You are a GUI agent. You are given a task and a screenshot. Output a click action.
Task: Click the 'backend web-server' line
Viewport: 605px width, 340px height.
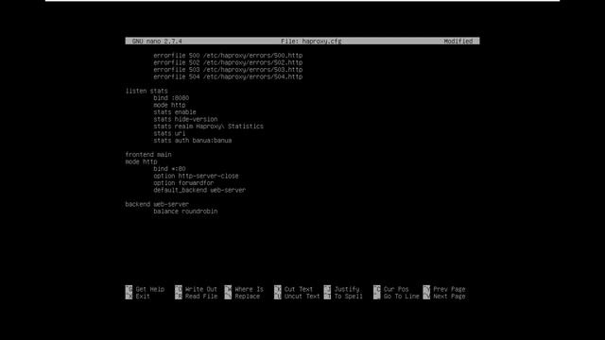point(157,204)
